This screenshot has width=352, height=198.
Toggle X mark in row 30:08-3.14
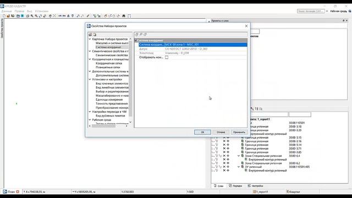click(224, 145)
